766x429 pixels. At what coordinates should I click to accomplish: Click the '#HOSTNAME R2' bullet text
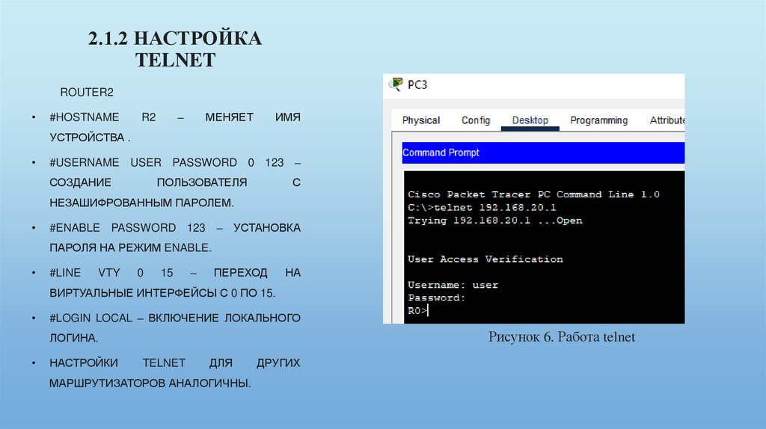[175, 127]
